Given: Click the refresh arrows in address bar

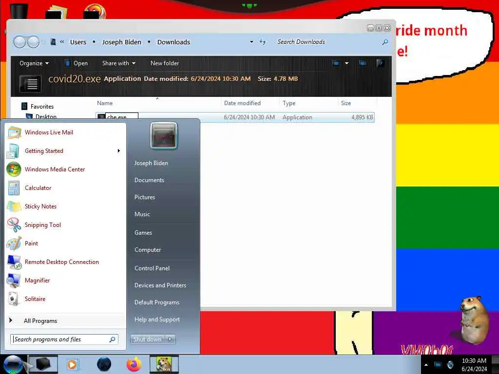Looking at the screenshot, I should coord(263,42).
